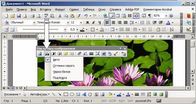Select the checked Авто color option
196x104 pixels.
(x=64, y=60)
